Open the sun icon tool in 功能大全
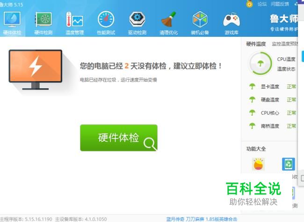The width and height of the screenshot is (304, 222). (258, 164)
